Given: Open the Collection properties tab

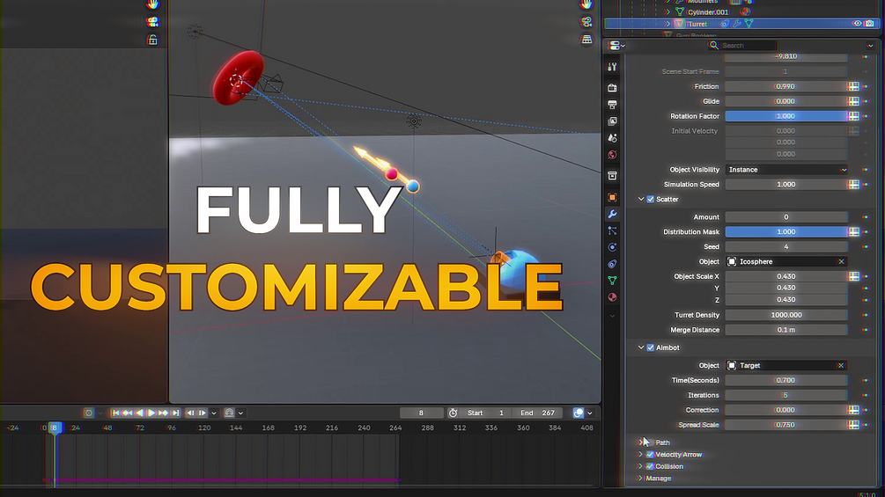Looking at the screenshot, I should [x=612, y=176].
